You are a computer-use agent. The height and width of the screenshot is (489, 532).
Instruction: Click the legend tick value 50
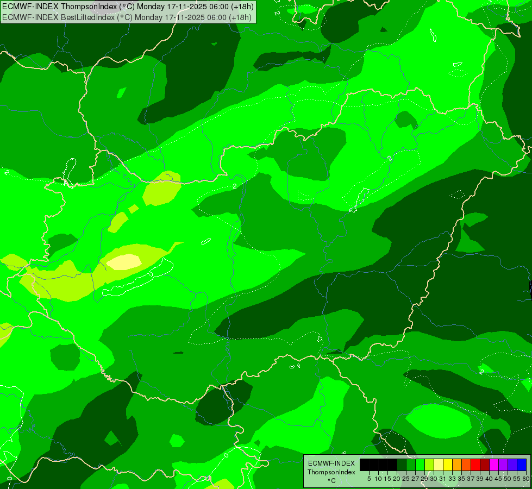pos(508,479)
